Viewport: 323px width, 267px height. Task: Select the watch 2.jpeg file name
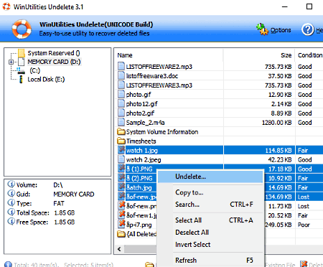[144, 160]
